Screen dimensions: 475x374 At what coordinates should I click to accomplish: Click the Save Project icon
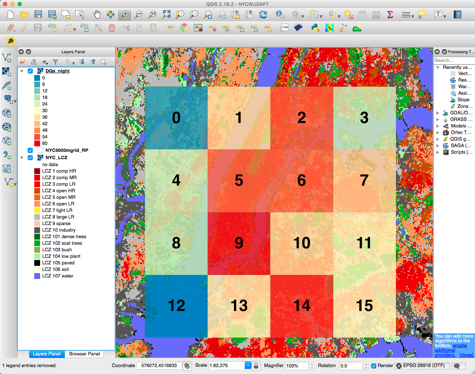(x=38, y=15)
